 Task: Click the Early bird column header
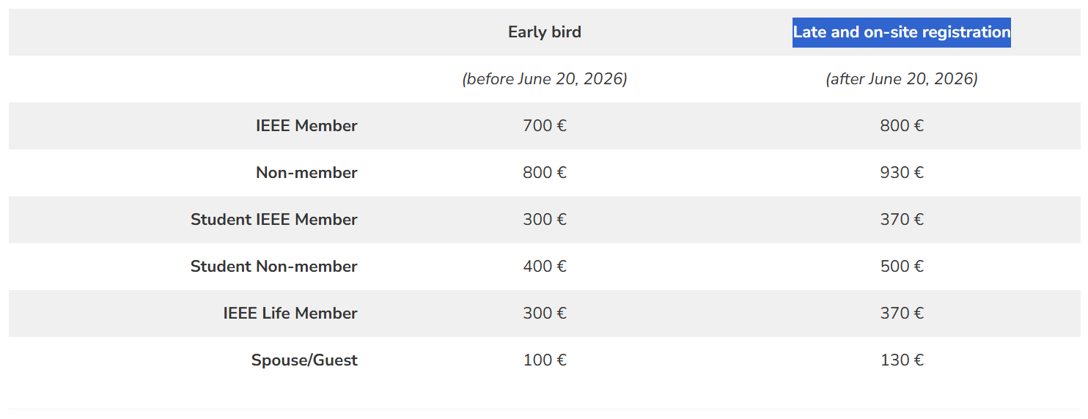pos(544,32)
